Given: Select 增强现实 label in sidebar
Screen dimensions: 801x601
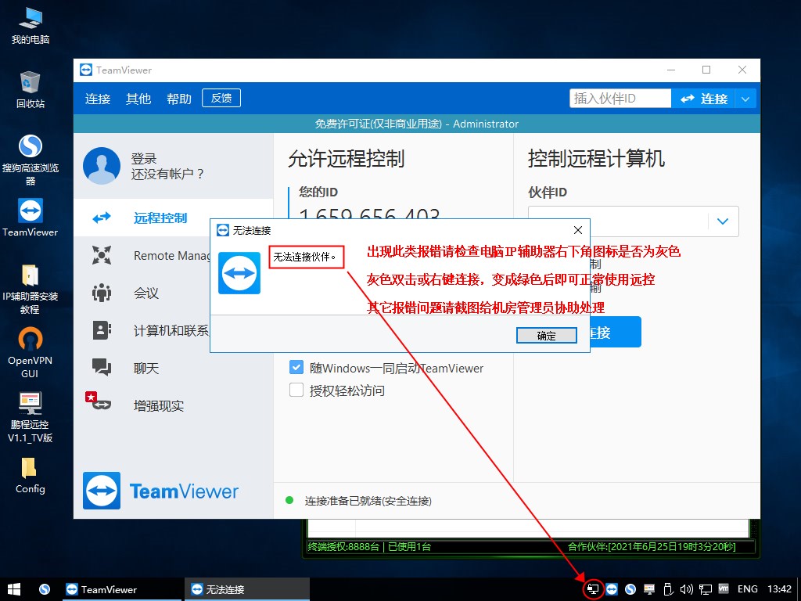Looking at the screenshot, I should [x=158, y=406].
